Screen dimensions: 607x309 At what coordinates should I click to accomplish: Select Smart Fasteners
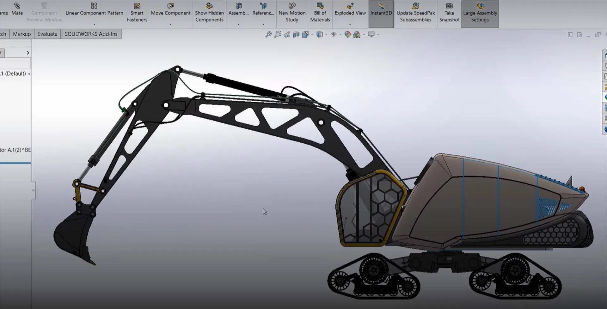137,13
